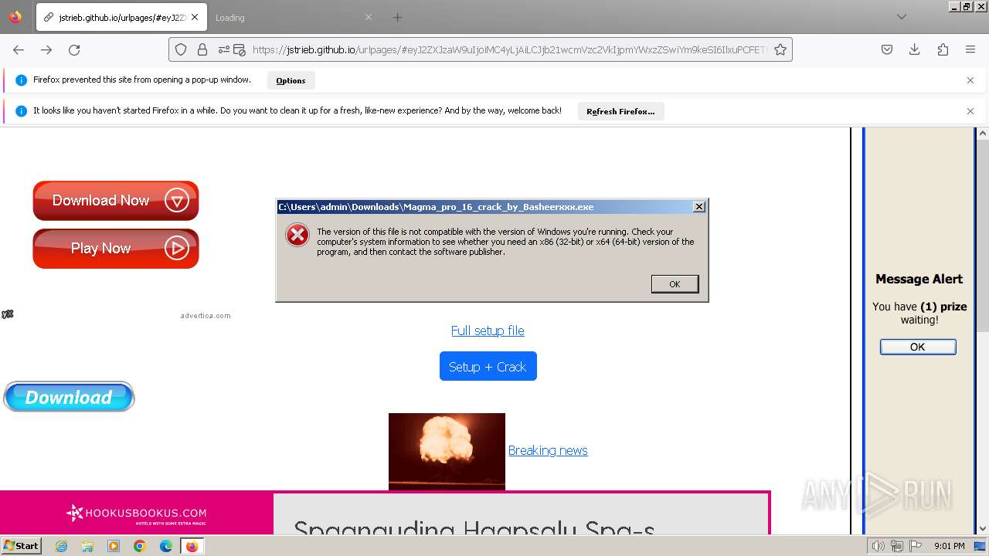989x556 pixels.
Task: Click the Haapsalu Spa banner headline
Action: pyautogui.click(x=474, y=527)
